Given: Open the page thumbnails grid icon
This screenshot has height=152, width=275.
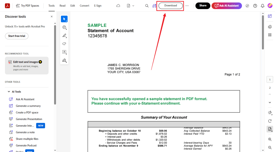Looking at the screenshot, I should click(270, 35).
